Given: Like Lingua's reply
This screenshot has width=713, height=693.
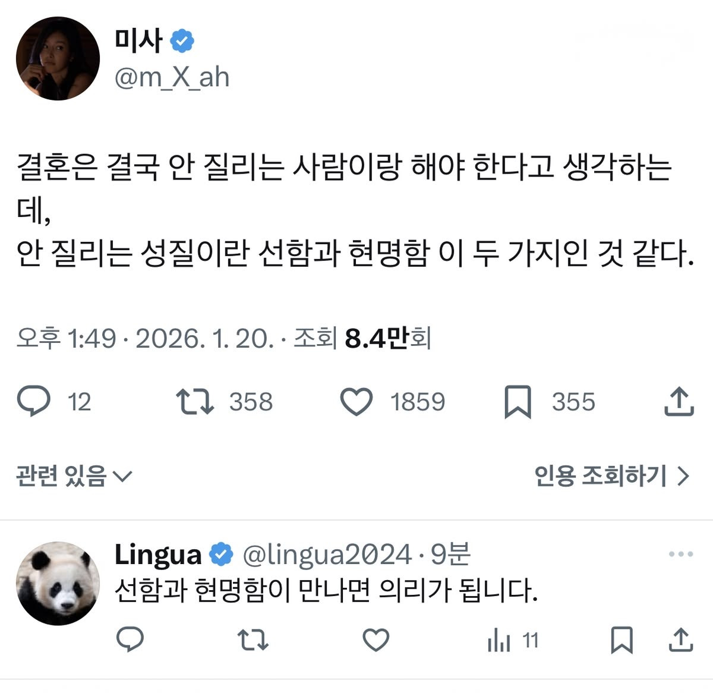Looking at the screenshot, I should 376,640.
